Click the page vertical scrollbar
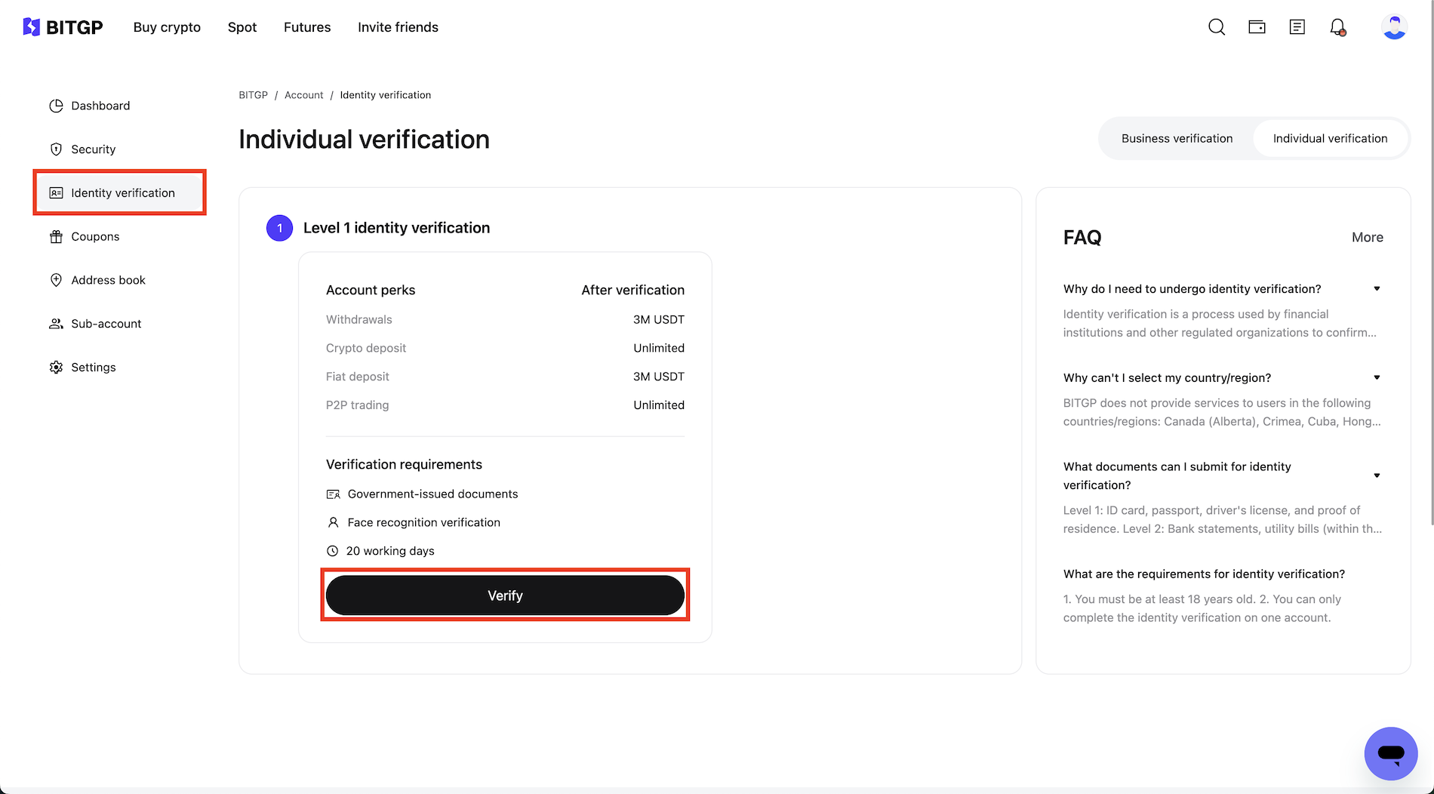This screenshot has height=794, width=1434. click(1430, 264)
